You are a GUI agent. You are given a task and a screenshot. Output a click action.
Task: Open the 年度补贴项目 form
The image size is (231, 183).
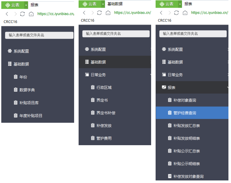[x=31, y=115]
